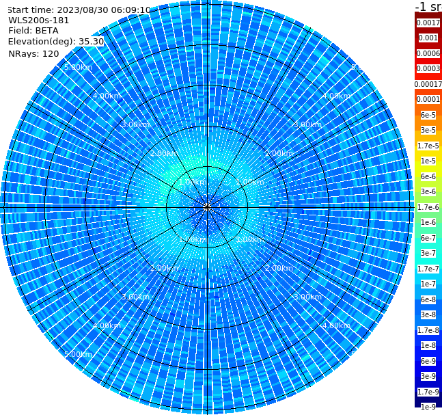Select the 1.7e-9 colorbar label
Screen dimensions: 442x415
pyautogui.click(x=428, y=392)
